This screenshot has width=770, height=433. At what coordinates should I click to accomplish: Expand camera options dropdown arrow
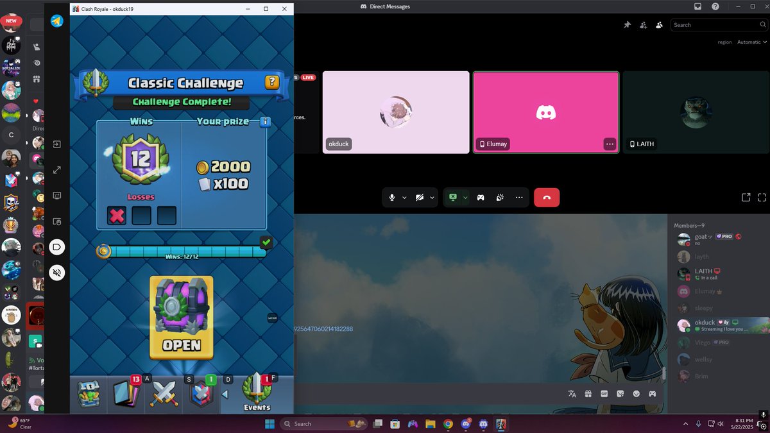(432, 198)
